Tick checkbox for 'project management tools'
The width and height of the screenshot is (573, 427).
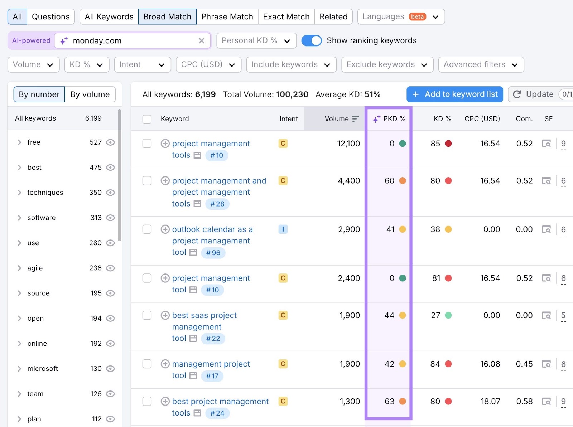147,144
